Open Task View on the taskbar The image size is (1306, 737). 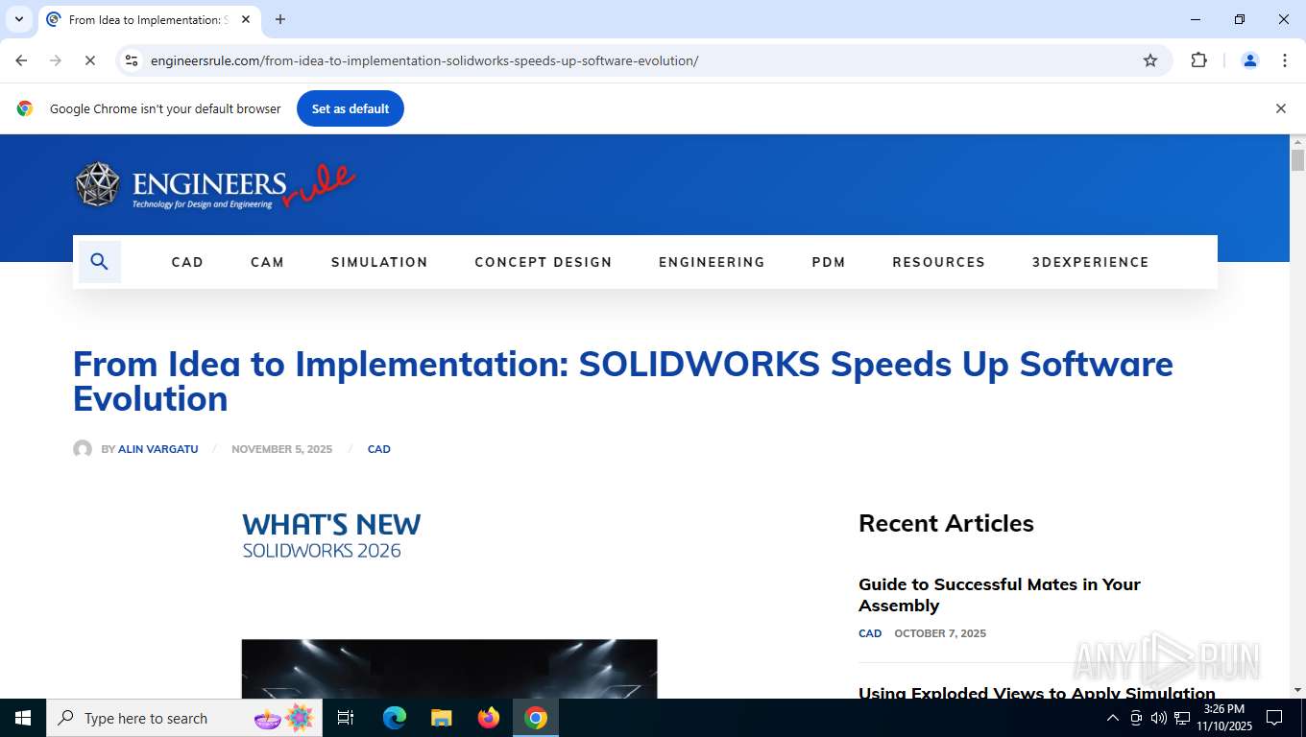346,718
